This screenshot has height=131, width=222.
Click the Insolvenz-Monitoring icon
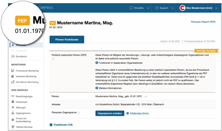pyautogui.click(x=13, y=76)
